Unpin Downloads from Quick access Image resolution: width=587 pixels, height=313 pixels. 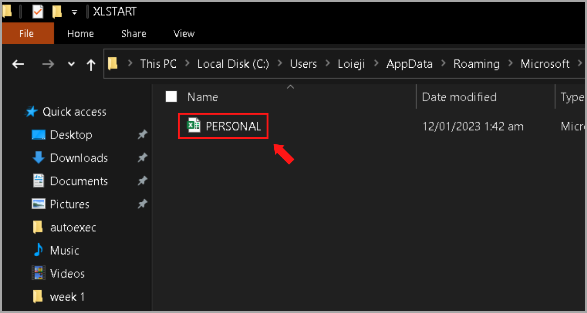pos(142,158)
